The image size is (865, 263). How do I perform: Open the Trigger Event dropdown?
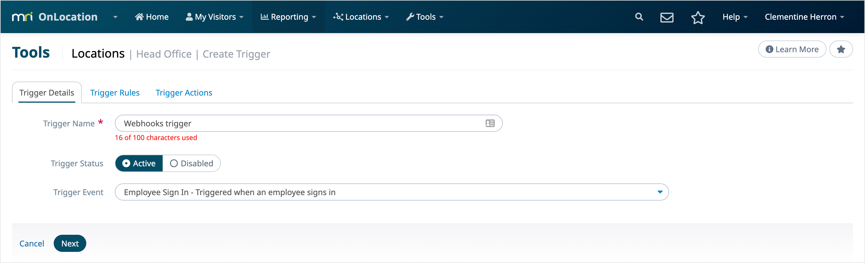tap(392, 192)
